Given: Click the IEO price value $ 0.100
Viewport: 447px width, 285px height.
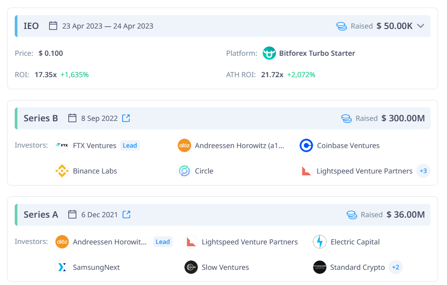Looking at the screenshot, I should tap(51, 53).
